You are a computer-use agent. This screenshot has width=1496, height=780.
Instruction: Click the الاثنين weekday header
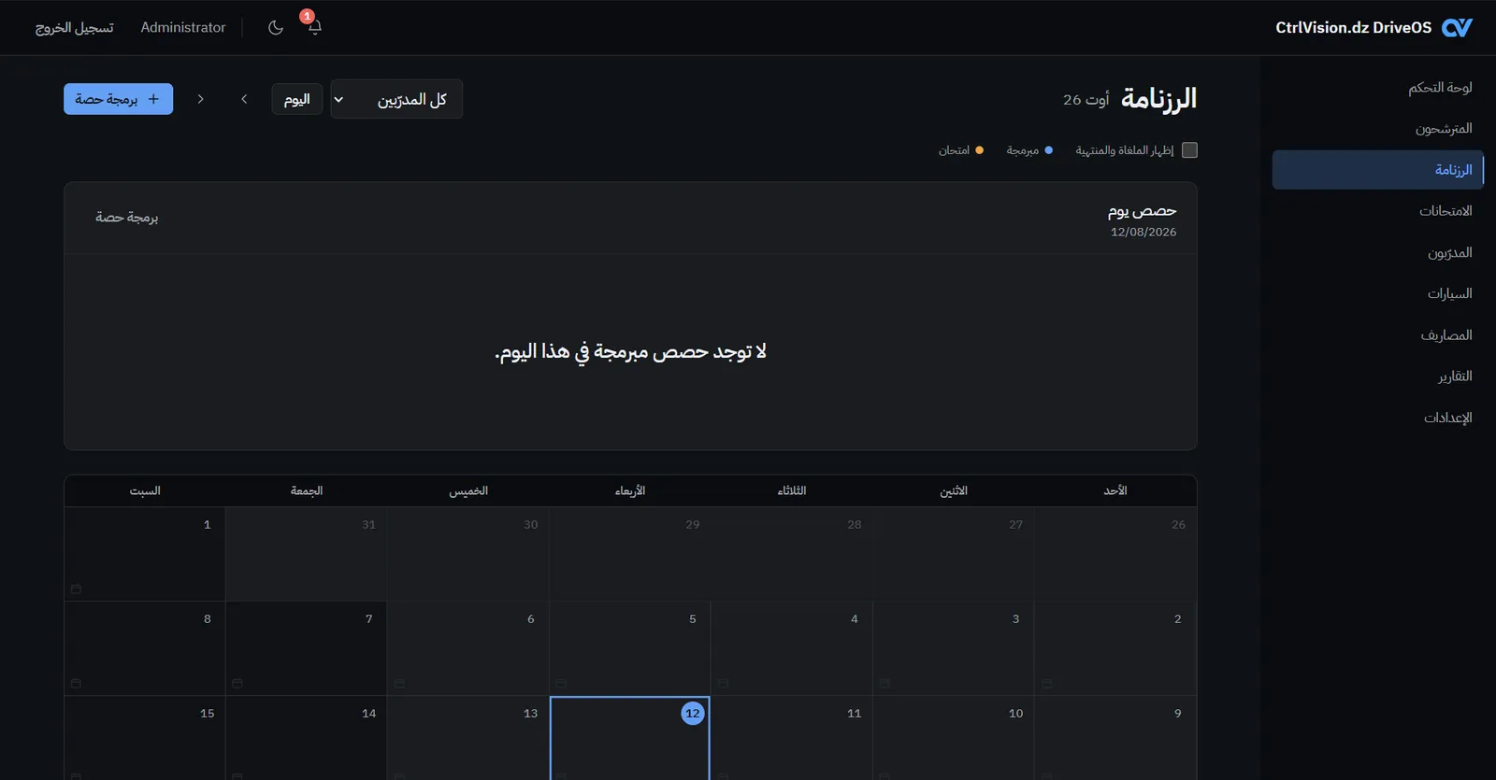point(954,490)
